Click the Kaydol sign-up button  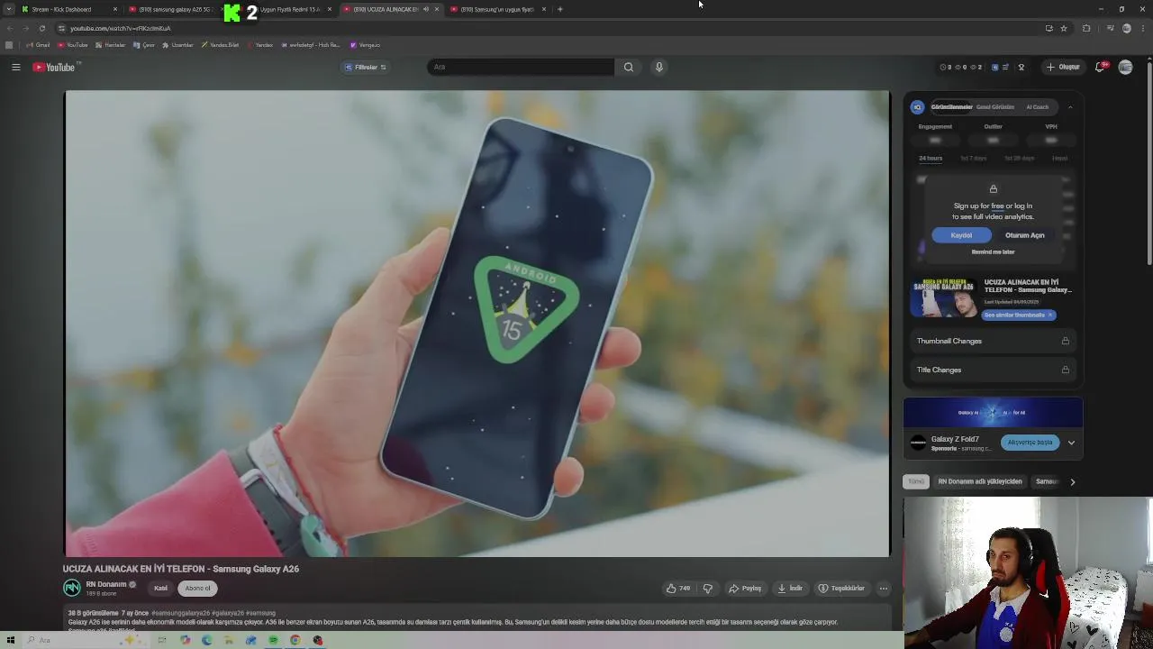961,235
